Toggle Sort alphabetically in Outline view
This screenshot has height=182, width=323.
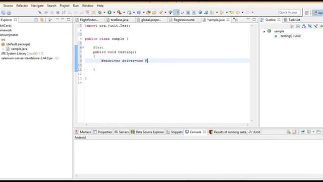pyautogui.click(x=304, y=26)
